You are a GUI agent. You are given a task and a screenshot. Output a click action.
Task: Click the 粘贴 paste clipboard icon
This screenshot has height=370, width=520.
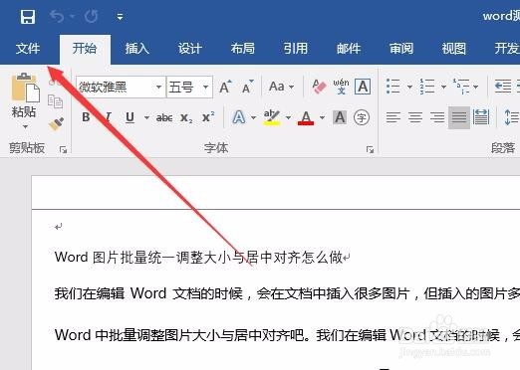click(25, 88)
